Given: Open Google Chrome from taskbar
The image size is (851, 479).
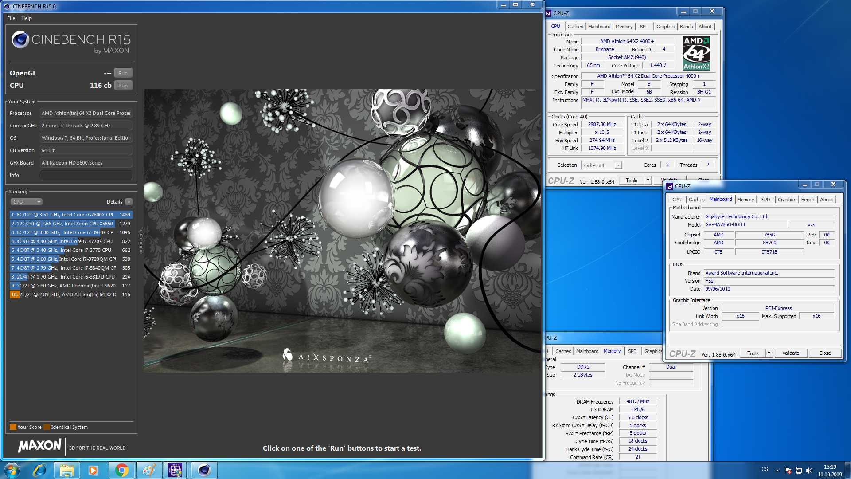Looking at the screenshot, I should (x=121, y=470).
